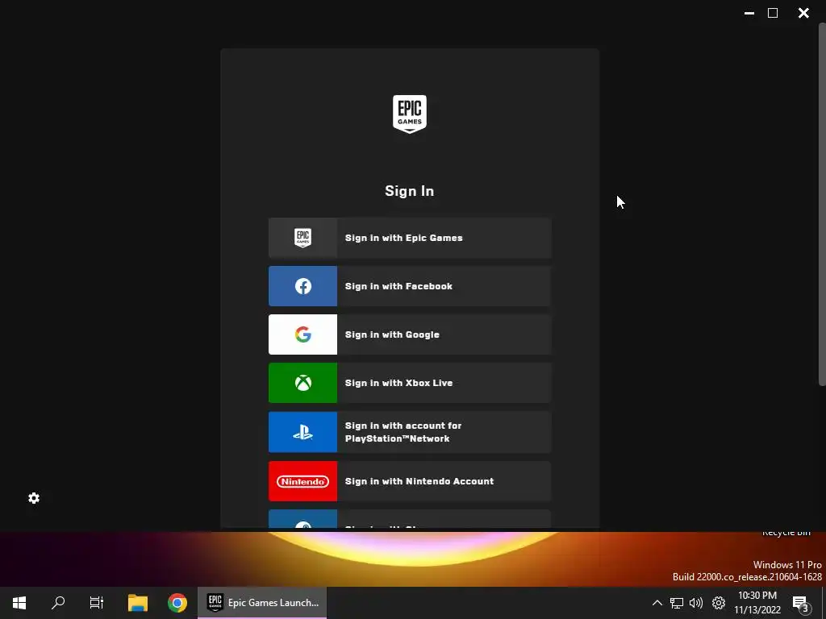Viewport: 826px width, 619px height.
Task: Sign in with account for PlayStation Network
Action: point(410,432)
